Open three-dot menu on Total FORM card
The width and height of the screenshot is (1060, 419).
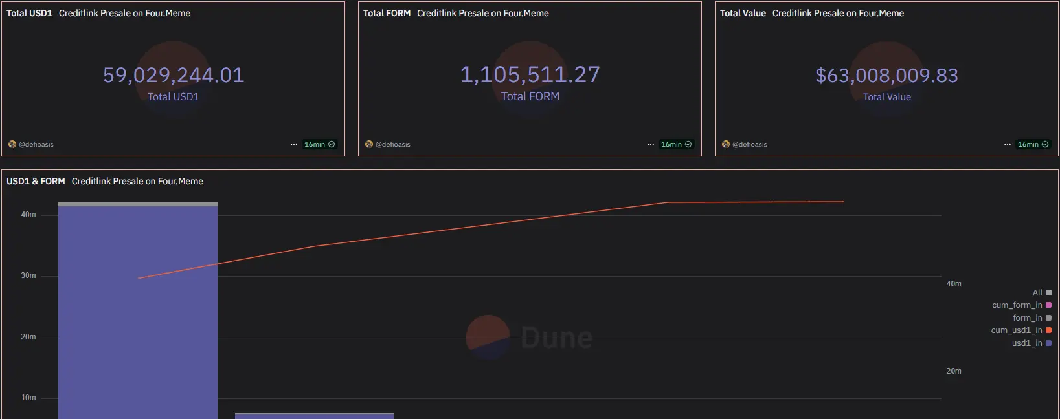(651, 144)
